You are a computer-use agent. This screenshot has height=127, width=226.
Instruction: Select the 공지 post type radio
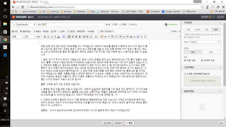tap(113, 24)
